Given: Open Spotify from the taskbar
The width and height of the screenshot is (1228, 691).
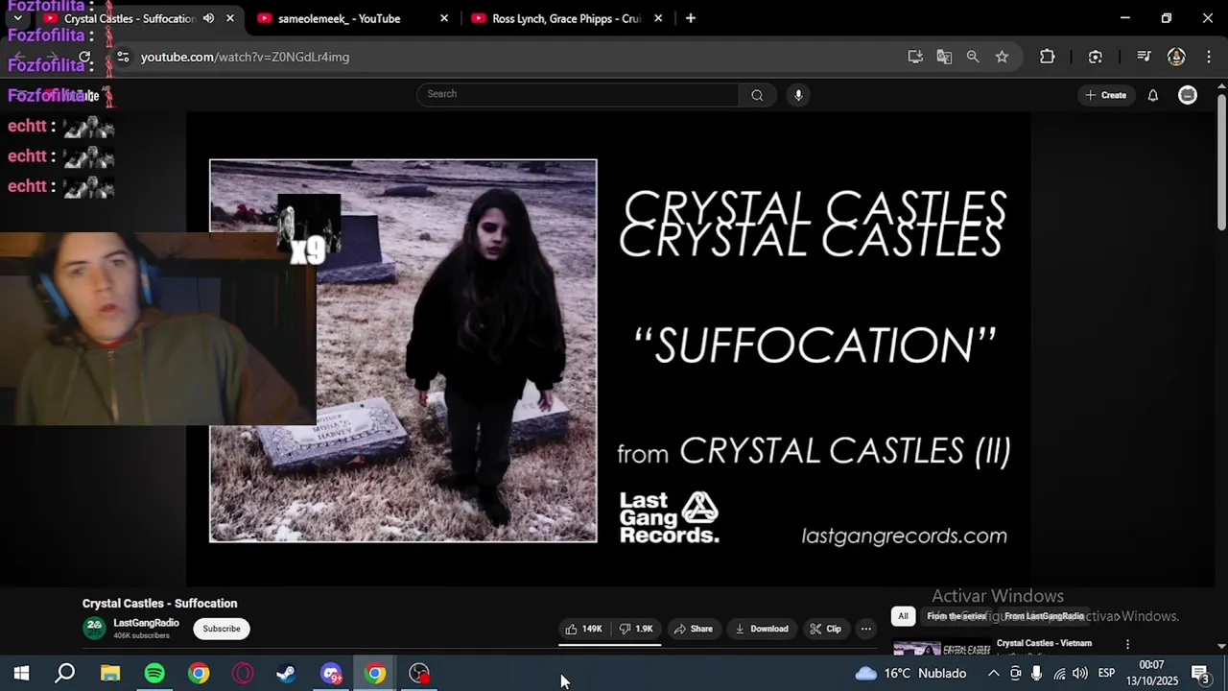Looking at the screenshot, I should coord(154,674).
